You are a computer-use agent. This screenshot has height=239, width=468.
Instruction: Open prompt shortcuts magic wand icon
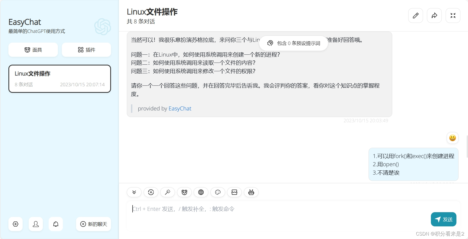point(168,192)
